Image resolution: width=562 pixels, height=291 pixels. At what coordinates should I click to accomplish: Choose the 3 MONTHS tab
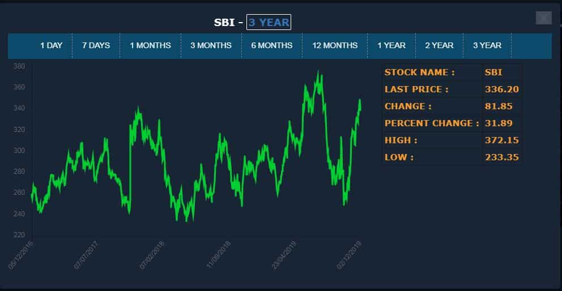(211, 45)
